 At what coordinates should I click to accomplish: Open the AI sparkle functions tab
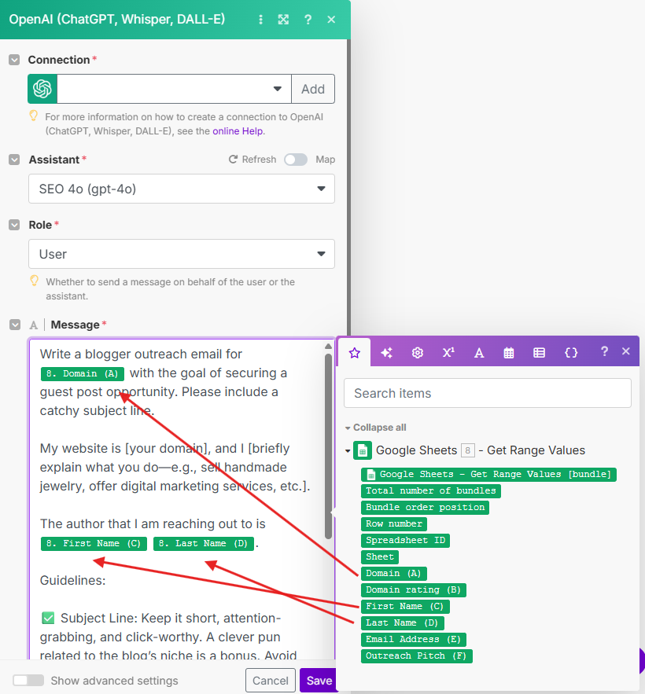386,353
